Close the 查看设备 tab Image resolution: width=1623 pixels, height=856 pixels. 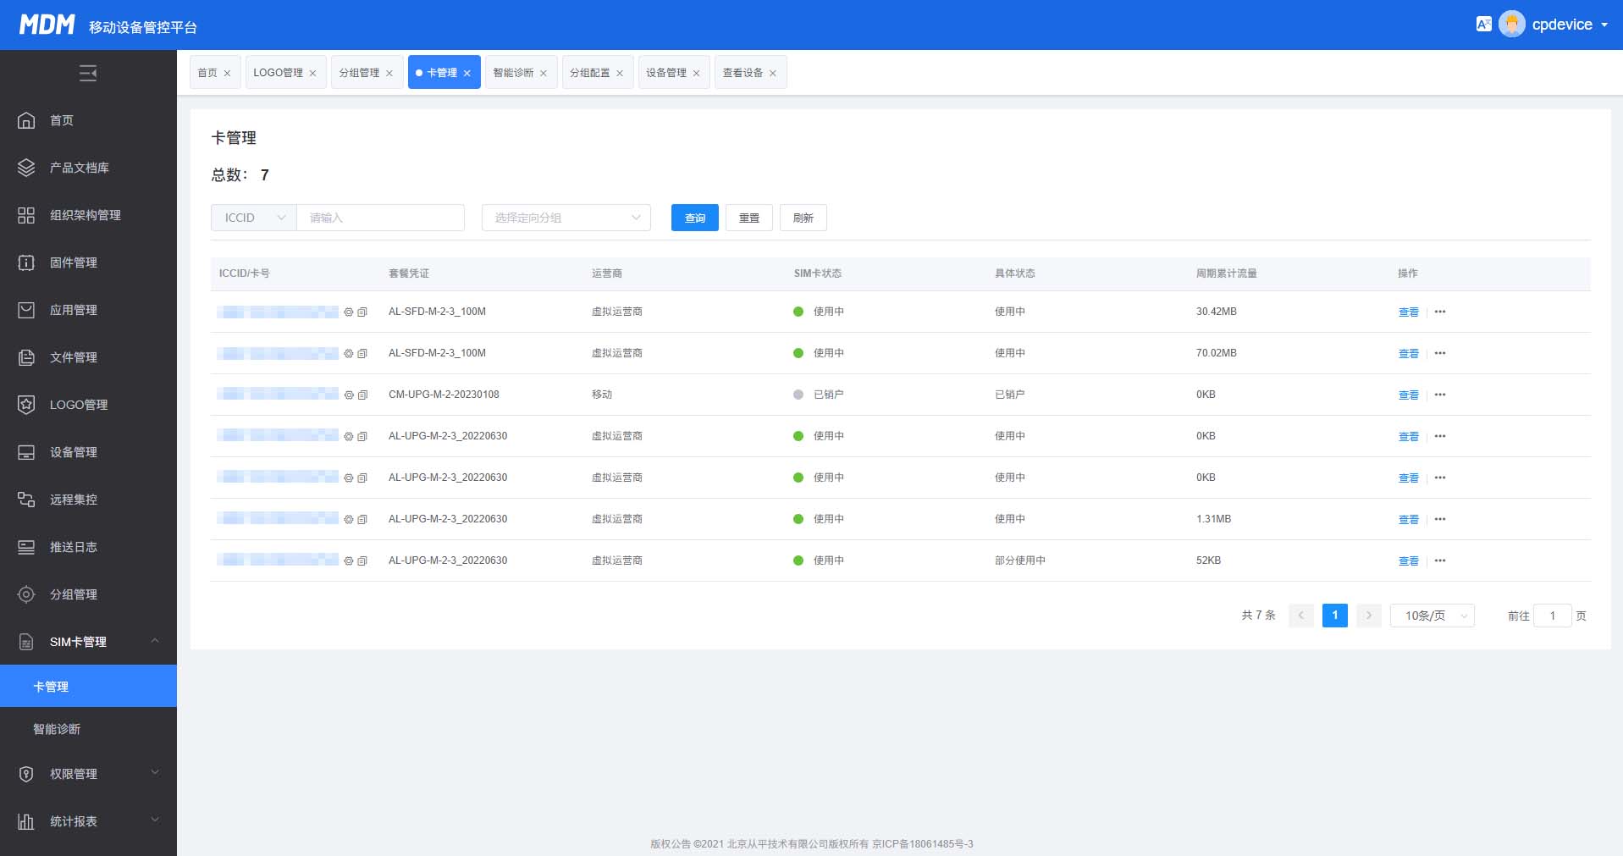click(x=772, y=74)
